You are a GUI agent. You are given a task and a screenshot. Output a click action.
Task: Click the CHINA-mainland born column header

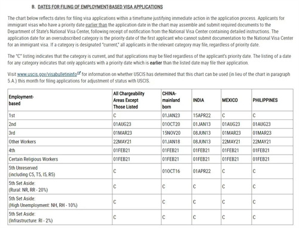[171, 100]
